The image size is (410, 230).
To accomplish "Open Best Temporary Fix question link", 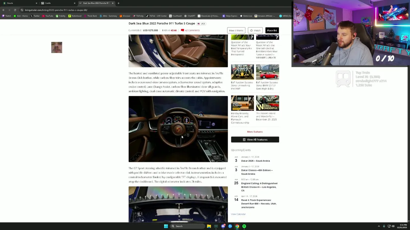I will (242, 48).
